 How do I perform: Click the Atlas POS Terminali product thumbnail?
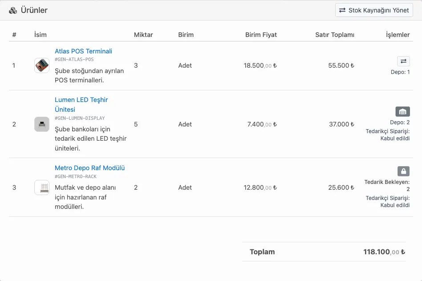pos(42,65)
